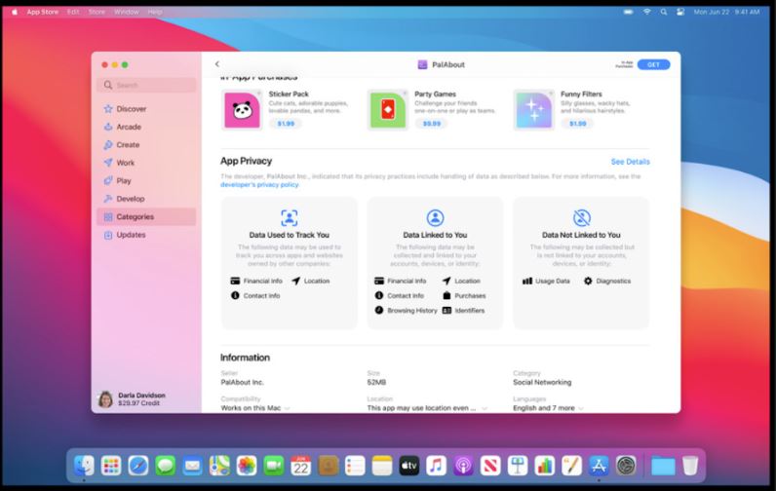Screen dimensions: 776x491
Task: Click Purchases in Data Linked
Action: coord(464,296)
